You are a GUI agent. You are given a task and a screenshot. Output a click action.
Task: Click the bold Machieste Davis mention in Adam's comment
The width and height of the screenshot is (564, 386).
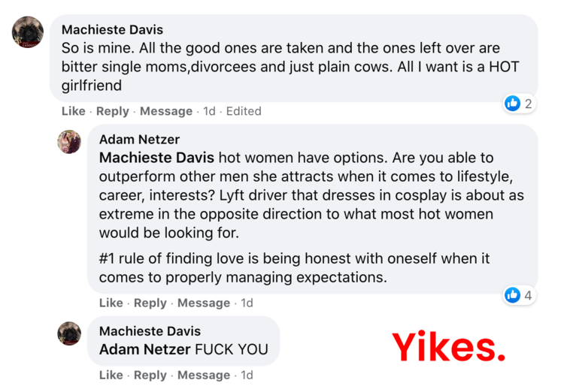156,158
